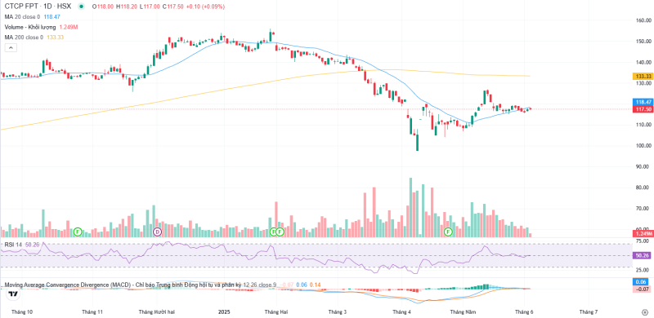The image size is (654, 318).
Task: Click the Tháng 3 time-axis label
Action: (338, 311)
